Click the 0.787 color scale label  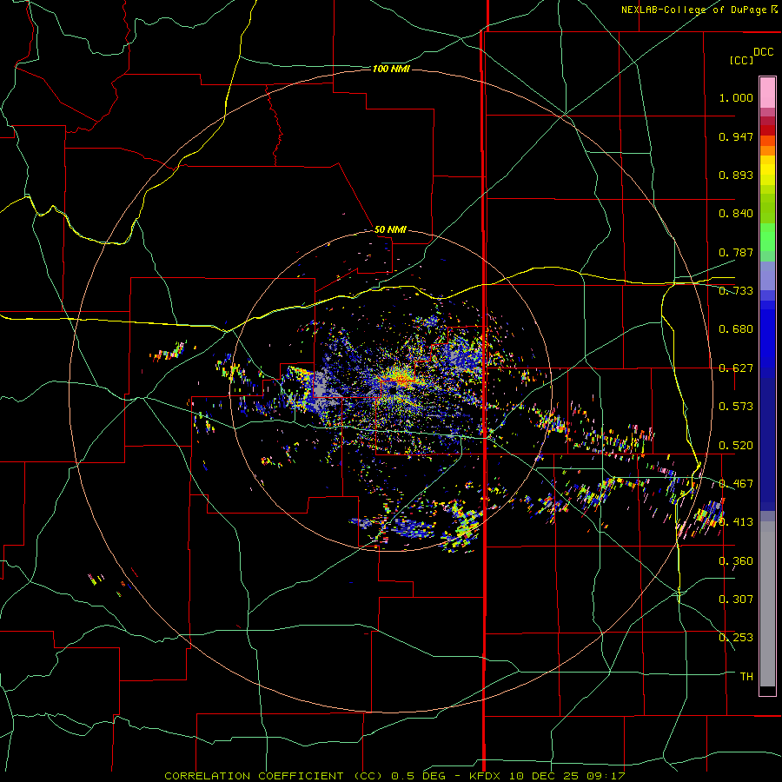[x=736, y=252]
